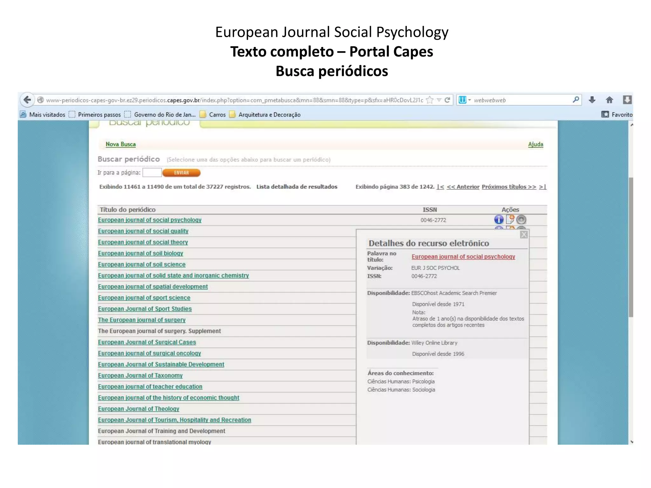
Task: Click the magnifier search icon
Action: (576, 100)
